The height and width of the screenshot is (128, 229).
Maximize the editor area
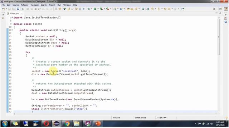[x=220, y=13]
